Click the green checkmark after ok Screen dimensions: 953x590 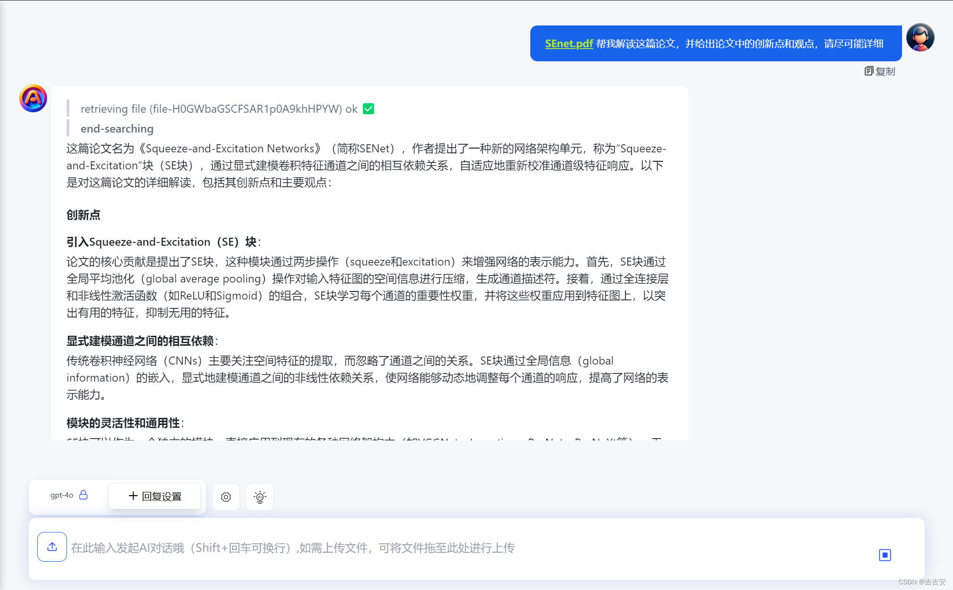coord(368,109)
